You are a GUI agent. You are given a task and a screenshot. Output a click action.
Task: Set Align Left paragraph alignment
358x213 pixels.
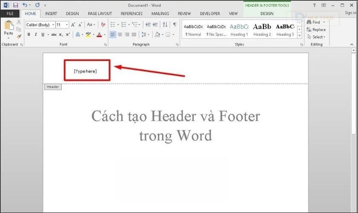coord(113,35)
